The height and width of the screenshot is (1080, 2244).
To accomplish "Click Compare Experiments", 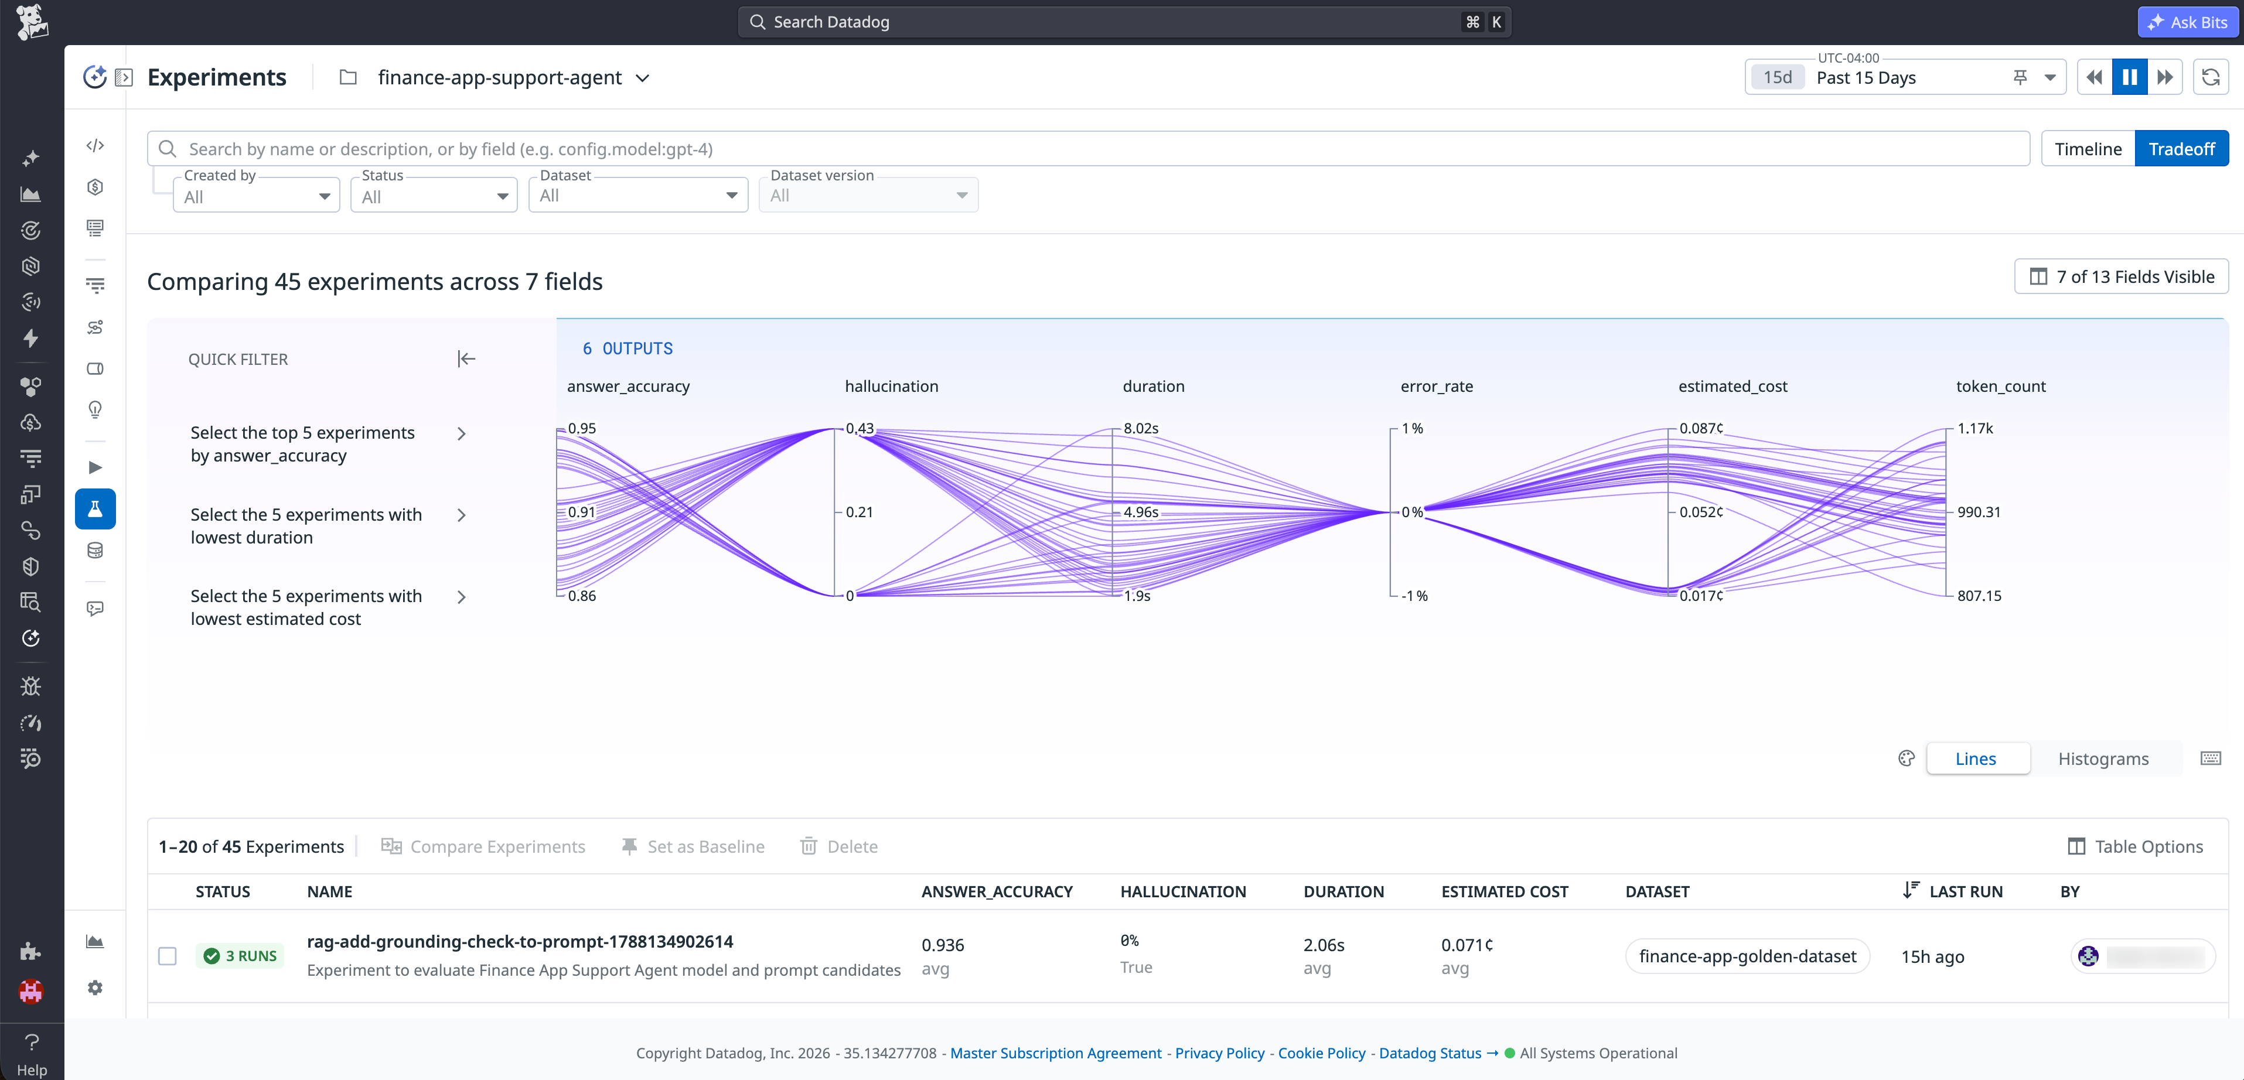I will pos(483,846).
